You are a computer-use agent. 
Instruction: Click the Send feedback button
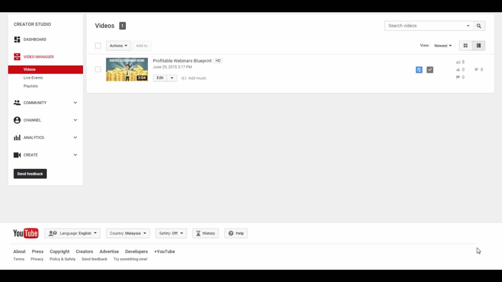(x=30, y=174)
